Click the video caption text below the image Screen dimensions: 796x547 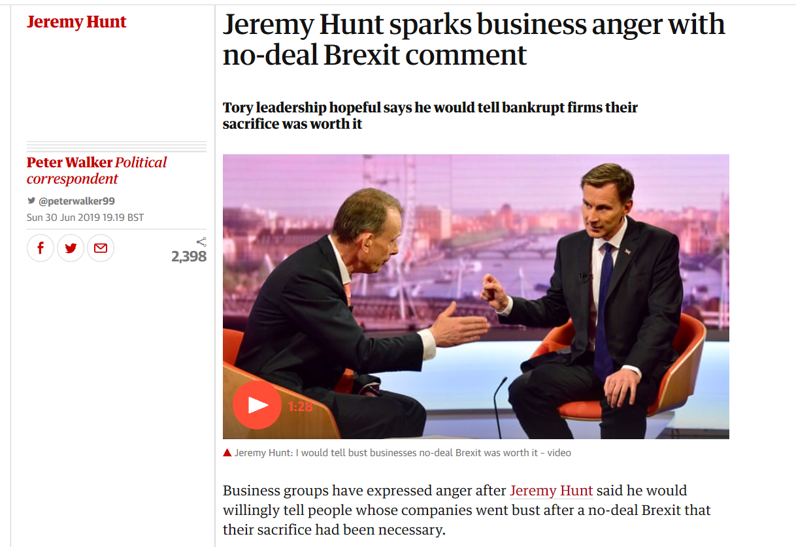point(402,452)
